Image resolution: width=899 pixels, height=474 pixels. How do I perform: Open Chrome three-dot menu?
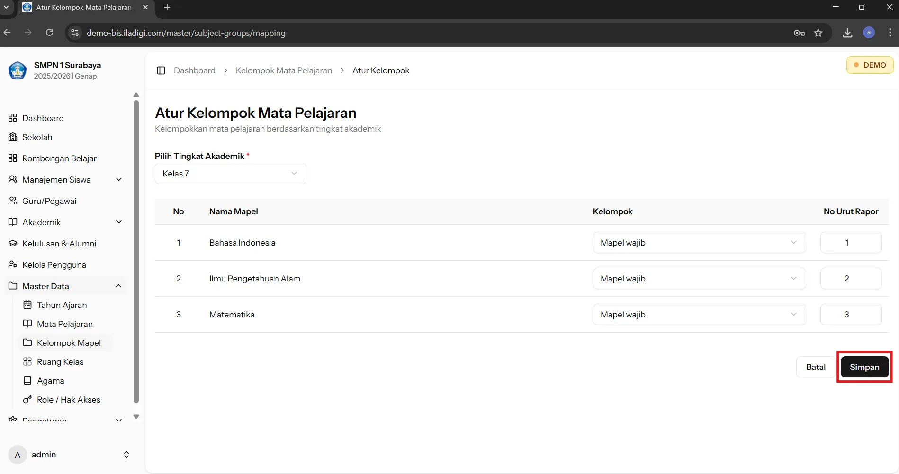point(890,33)
